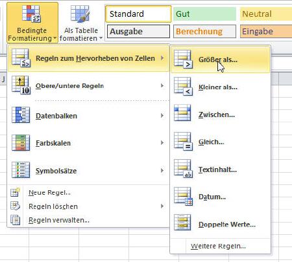Click Weitere Regeln at the submenu bottom
Viewport: 292px width, 262px height.
tap(218, 246)
